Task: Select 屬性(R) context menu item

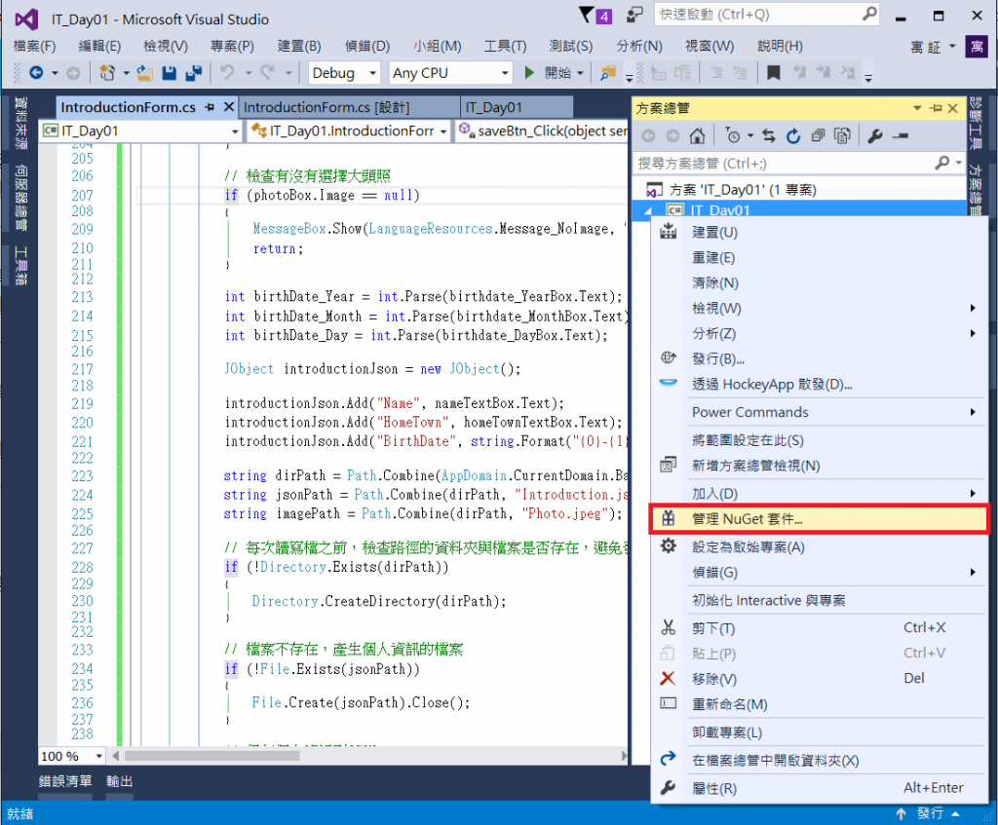Action: pyautogui.click(x=819, y=788)
